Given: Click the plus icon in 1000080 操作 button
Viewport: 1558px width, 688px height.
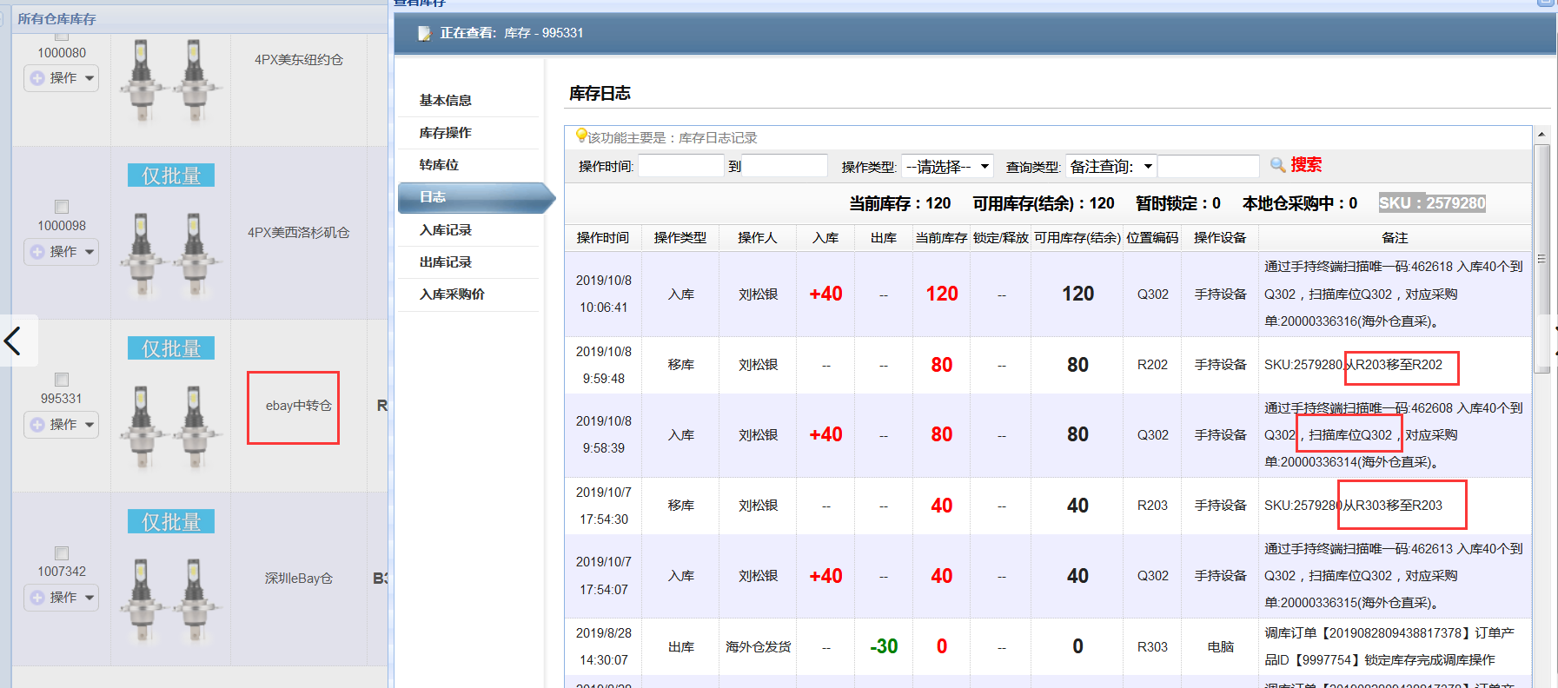Looking at the screenshot, I should coord(37,78).
